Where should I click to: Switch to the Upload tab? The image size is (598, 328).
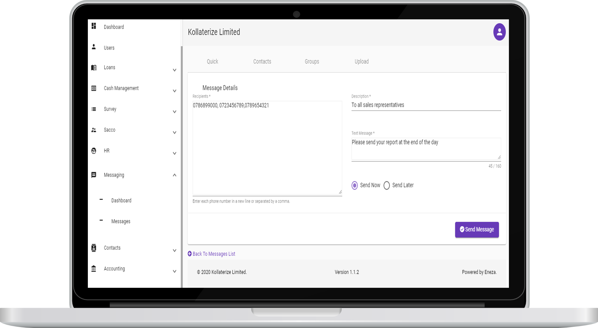362,62
